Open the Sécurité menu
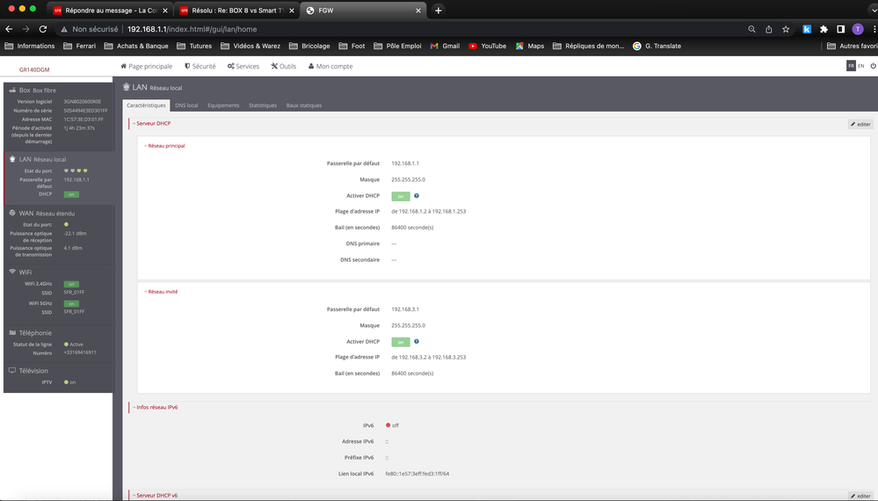 (200, 66)
